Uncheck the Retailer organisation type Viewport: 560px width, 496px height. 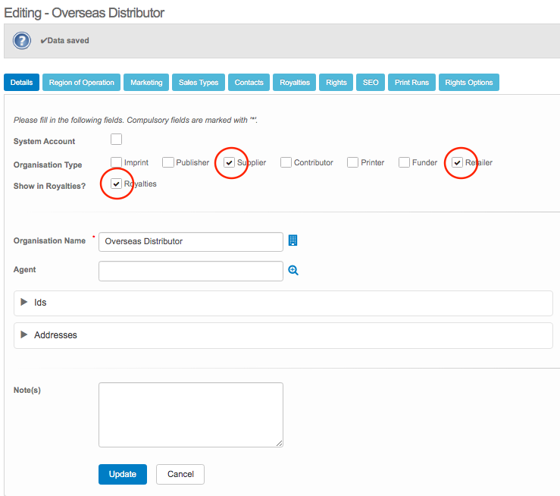click(x=458, y=162)
